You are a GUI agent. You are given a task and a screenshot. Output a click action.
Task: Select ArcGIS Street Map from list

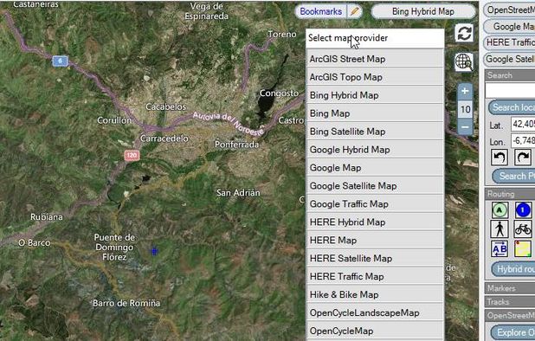pyautogui.click(x=375, y=59)
